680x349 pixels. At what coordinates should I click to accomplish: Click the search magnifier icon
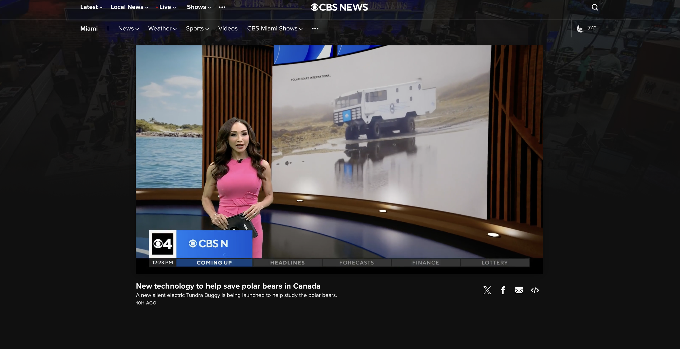tap(595, 7)
